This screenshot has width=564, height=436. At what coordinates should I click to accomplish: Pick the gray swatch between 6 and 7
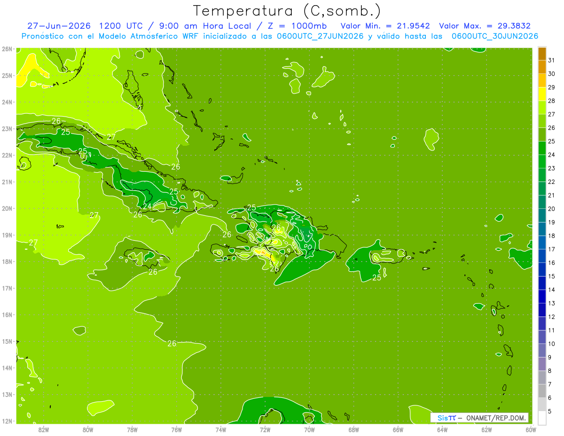[542, 391]
